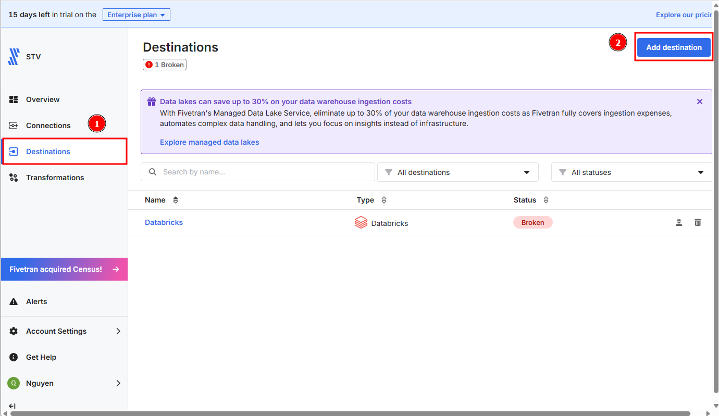719x416 pixels.
Task: Open the All destinations filter dropdown
Action: click(457, 172)
